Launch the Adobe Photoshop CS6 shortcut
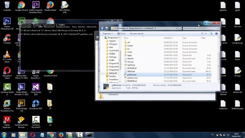245x138 pixels. pos(7,24)
